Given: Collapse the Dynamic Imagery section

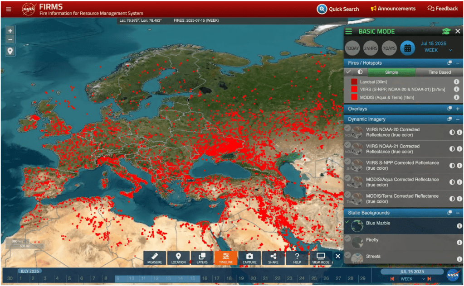Looking at the screenshot, I should coord(458,119).
